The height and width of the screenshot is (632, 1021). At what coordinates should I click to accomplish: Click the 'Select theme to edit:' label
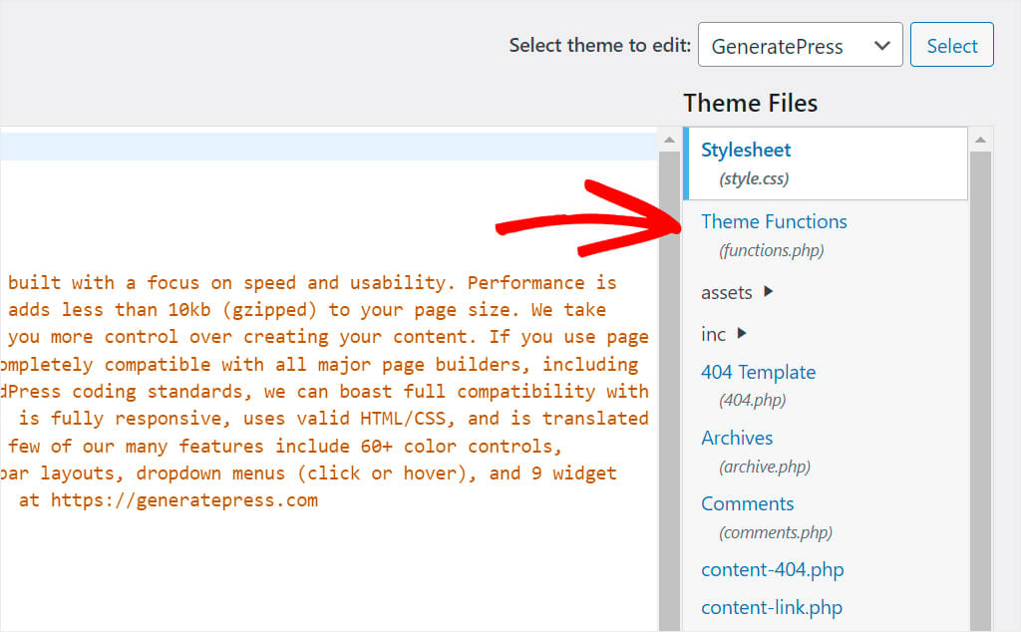click(x=599, y=45)
